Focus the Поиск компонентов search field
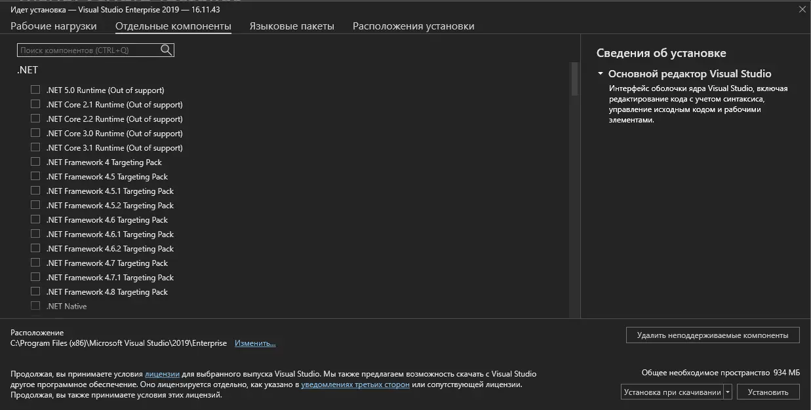Viewport: 811px width, 410px height. (89, 50)
